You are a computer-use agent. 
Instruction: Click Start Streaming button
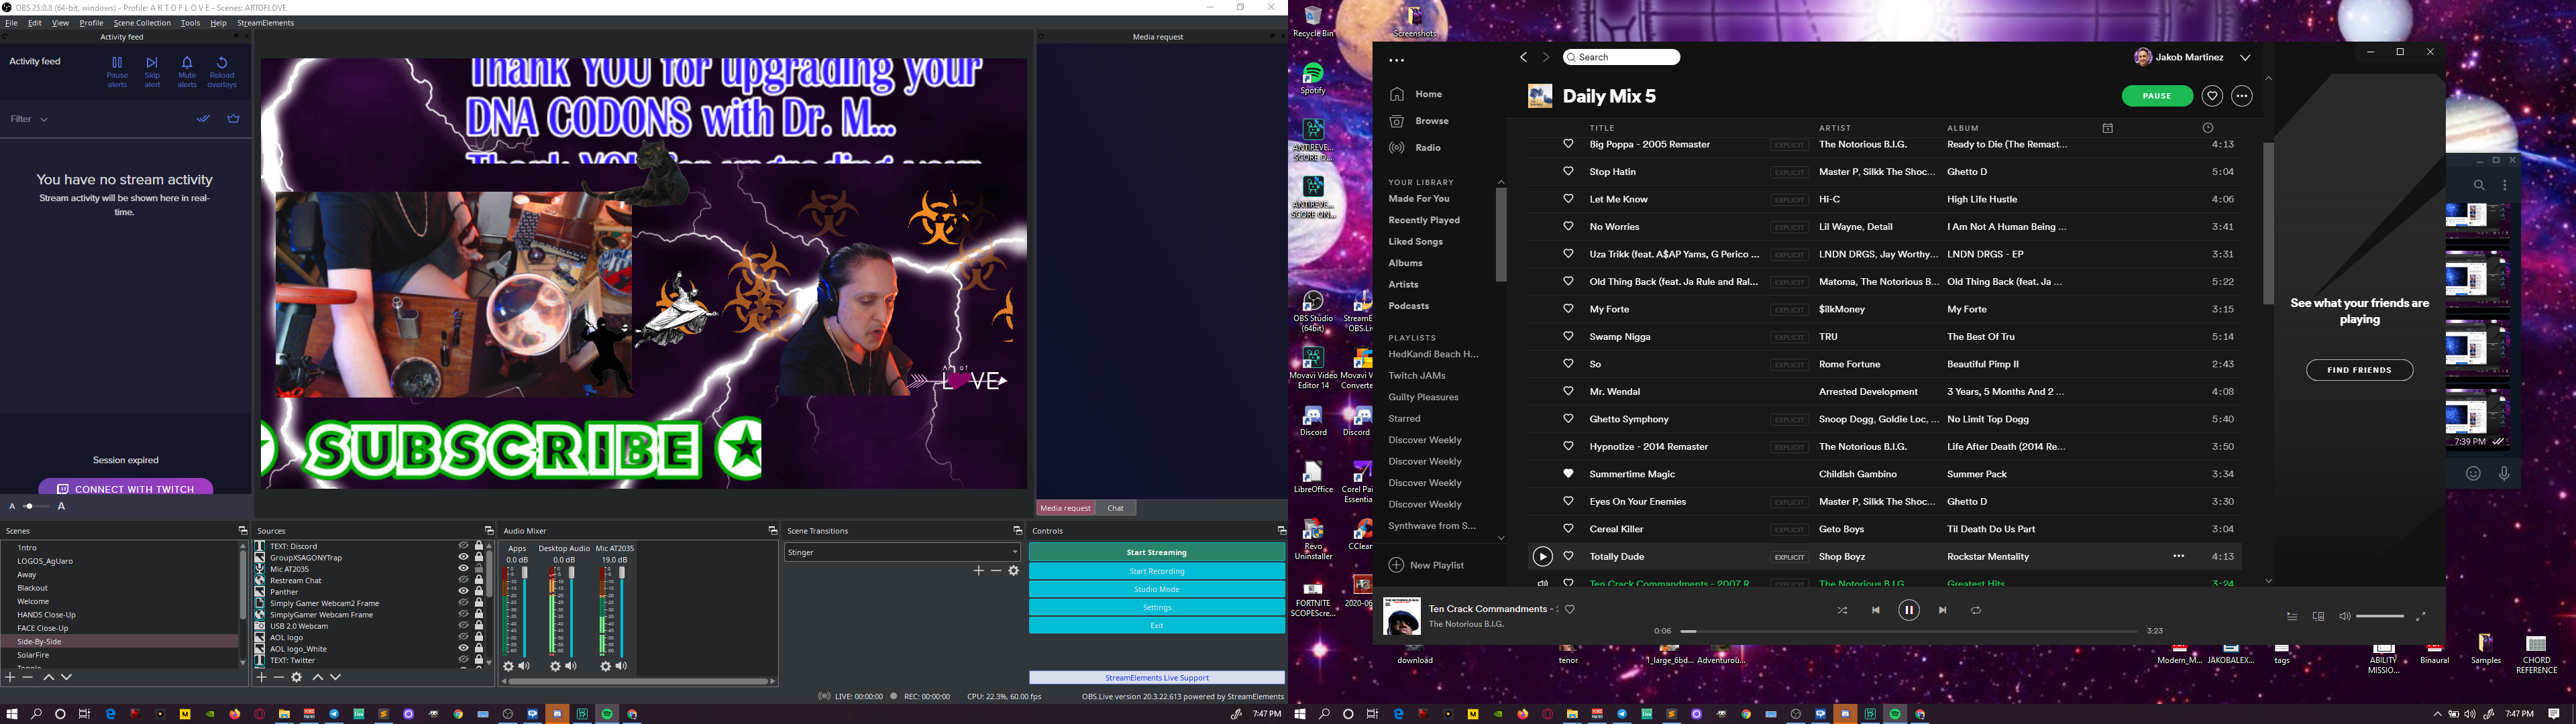[x=1157, y=552]
